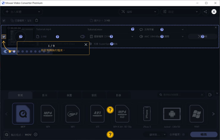Screen dimensions: 220x140
Task: Click the Tutorial.mov output file name
Action: [x=95, y=29]
